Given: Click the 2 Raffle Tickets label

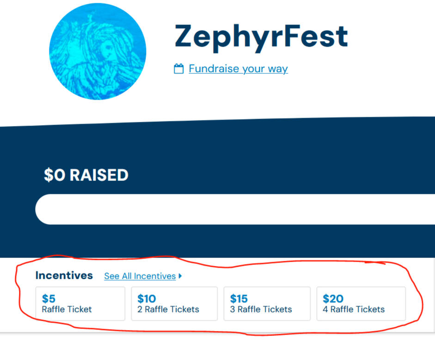Looking at the screenshot, I should 168,309.
